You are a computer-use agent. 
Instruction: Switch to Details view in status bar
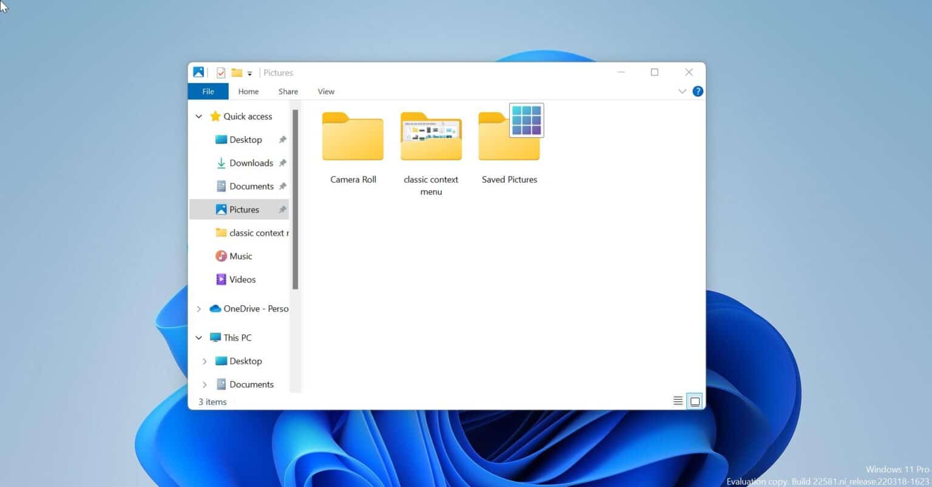[x=678, y=401]
